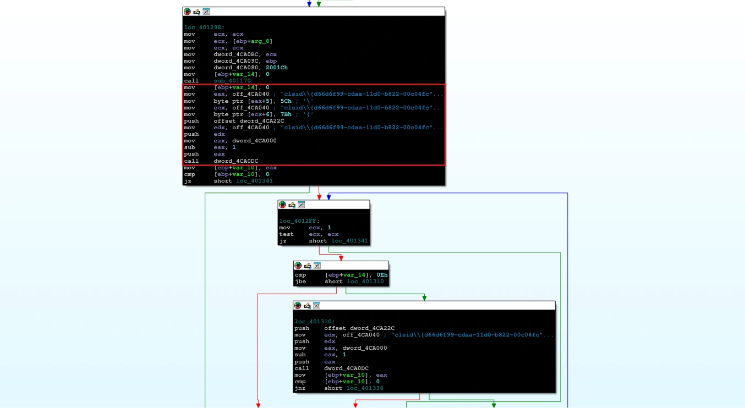The height and width of the screenshot is (408, 745).
Task: Click the group-nodes icon on the loc_401310 node
Action: [316, 305]
